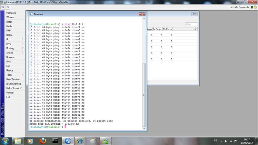Click the round-trip min/avg/max line
This screenshot has height=145, width=258.
tap(54, 124)
